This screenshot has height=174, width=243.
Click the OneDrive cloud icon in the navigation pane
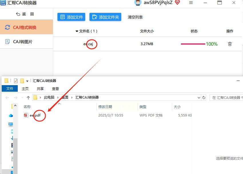coord(11,116)
